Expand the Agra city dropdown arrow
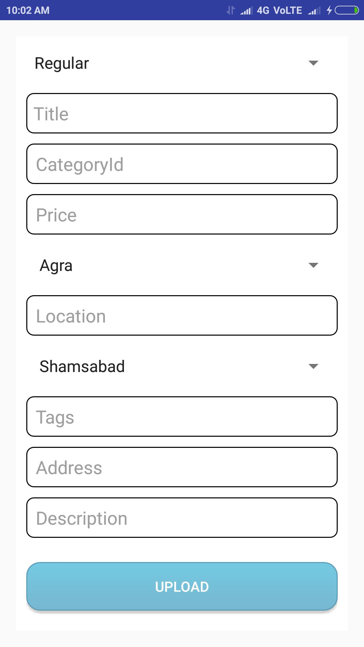 (x=313, y=265)
